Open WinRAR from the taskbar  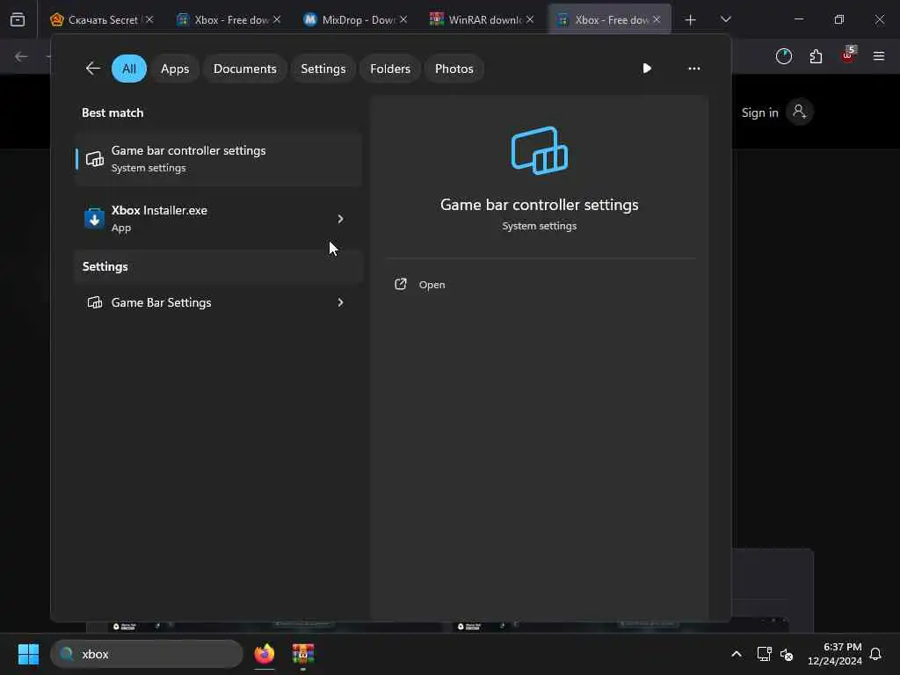[x=303, y=654]
